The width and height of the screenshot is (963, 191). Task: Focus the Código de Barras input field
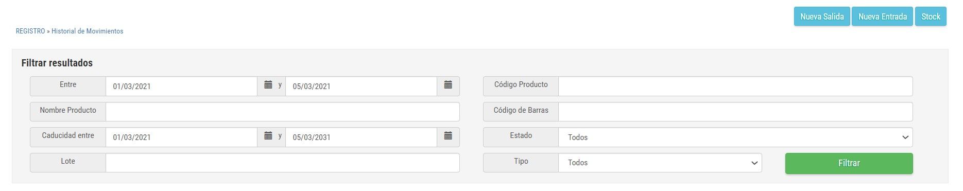(735, 112)
